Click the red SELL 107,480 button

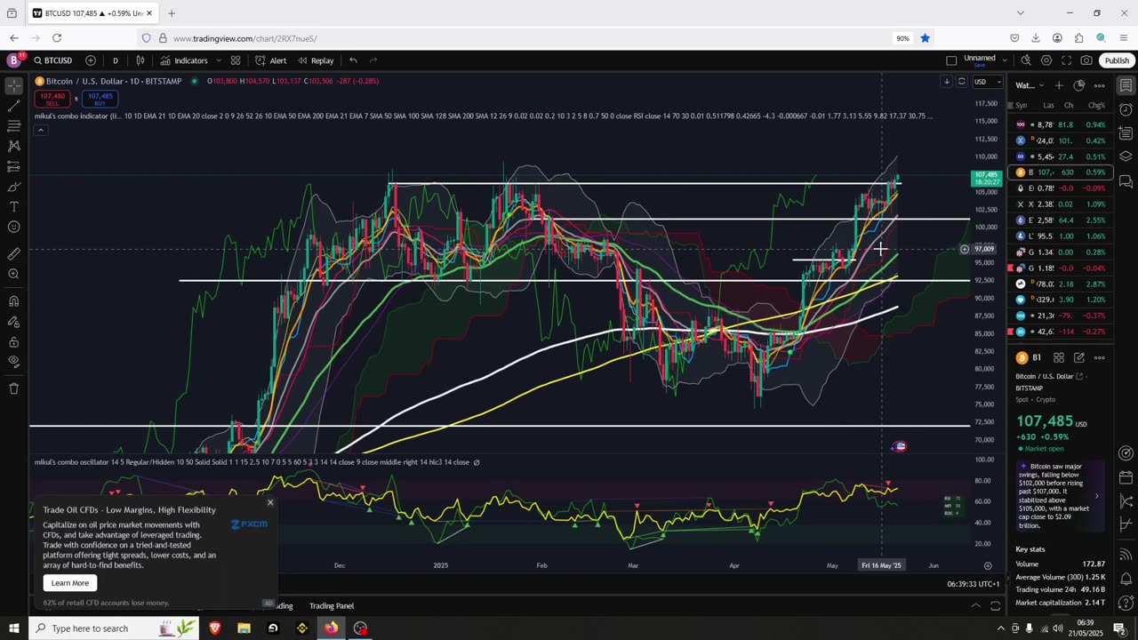(x=52, y=99)
